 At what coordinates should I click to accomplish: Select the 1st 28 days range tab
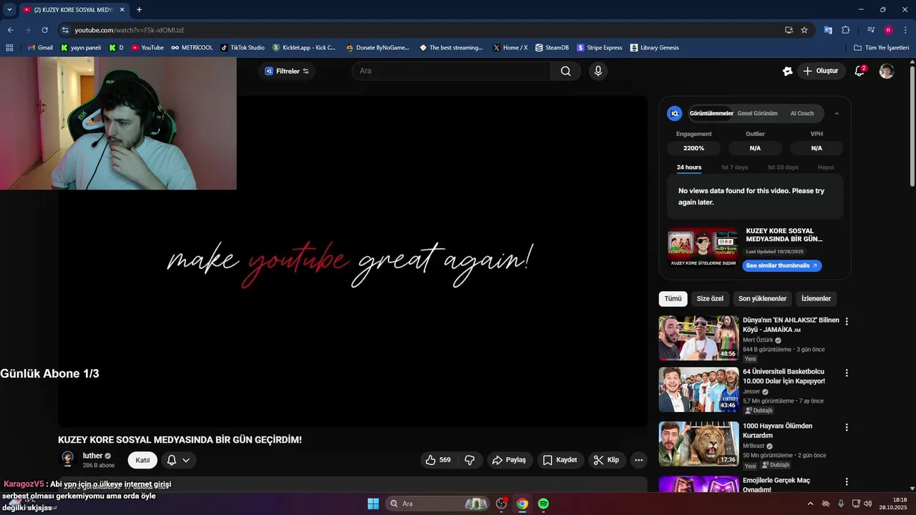[x=783, y=167]
